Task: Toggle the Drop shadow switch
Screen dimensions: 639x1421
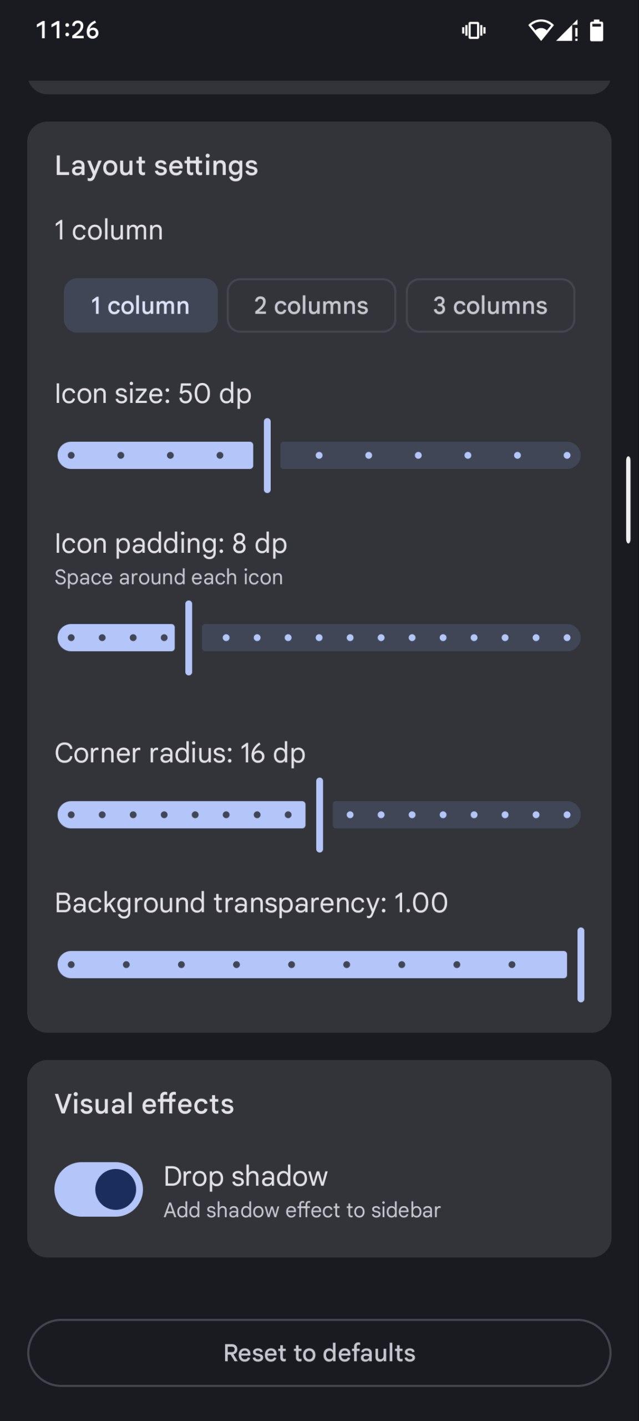Action: [x=99, y=1189]
